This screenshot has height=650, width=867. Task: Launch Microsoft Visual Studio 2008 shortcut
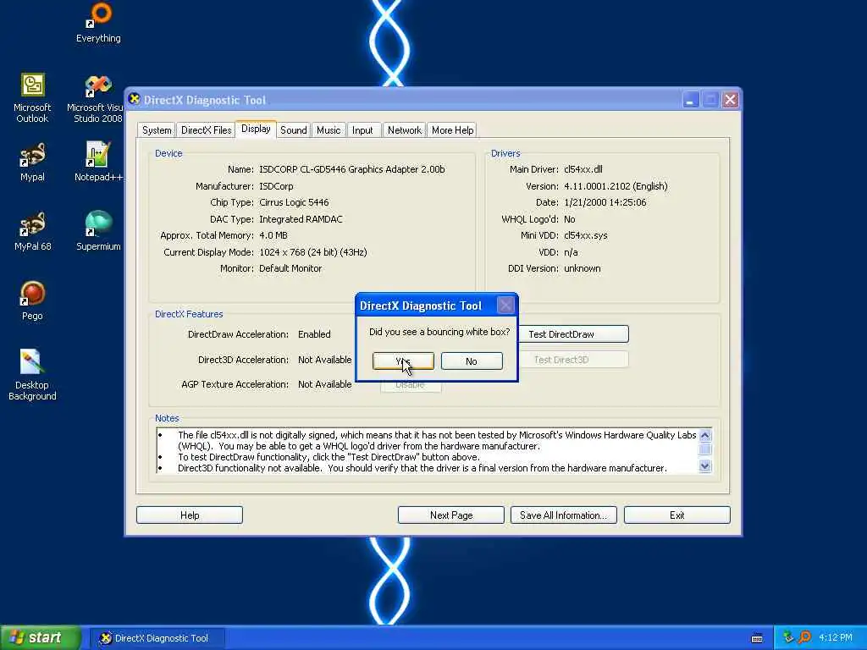click(x=98, y=99)
